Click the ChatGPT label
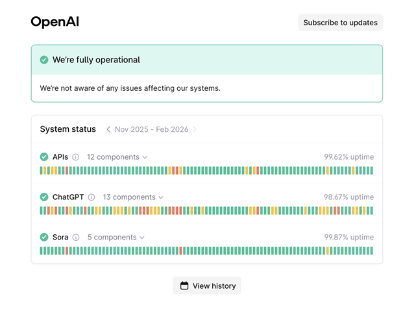 click(68, 197)
